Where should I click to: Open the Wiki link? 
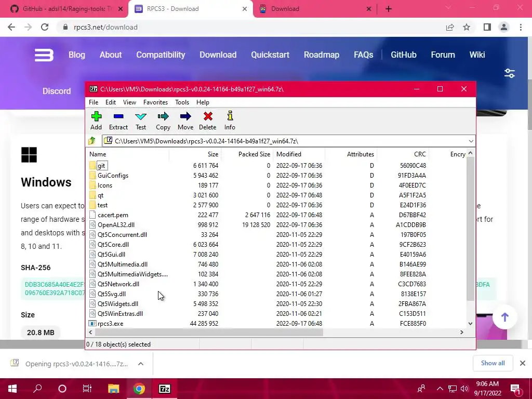coord(477,55)
